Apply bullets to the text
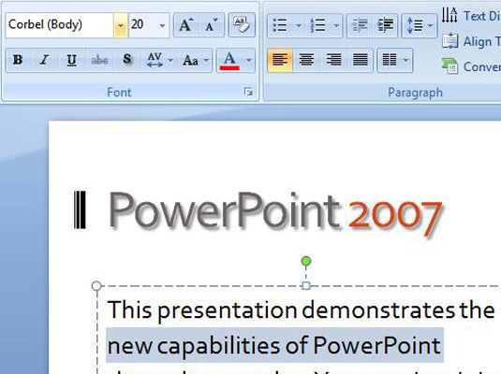The width and height of the screenshot is (501, 374). tap(280, 25)
